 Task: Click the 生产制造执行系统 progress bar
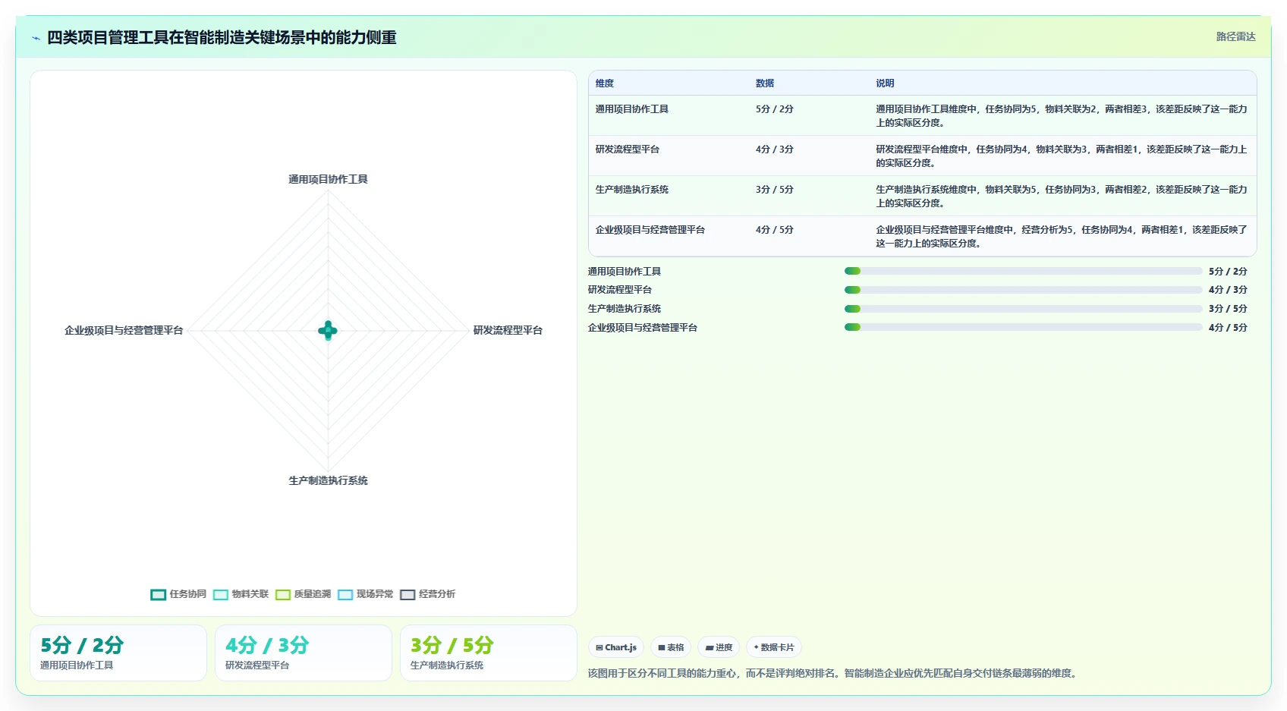(x=1023, y=309)
